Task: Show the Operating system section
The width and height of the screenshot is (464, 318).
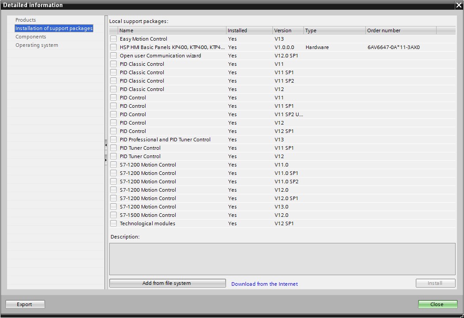Action: (37, 45)
